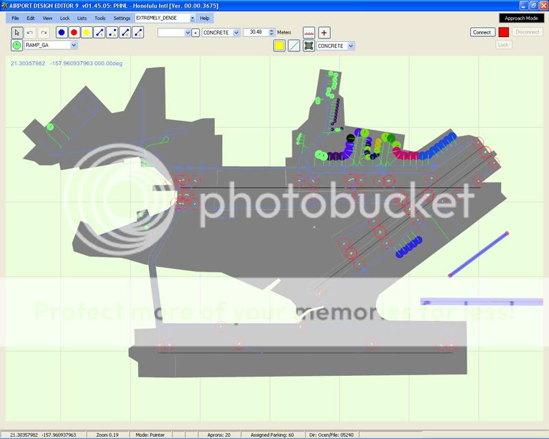Click the blue coordinates text on the map
The image size is (549, 439).
click(x=67, y=63)
